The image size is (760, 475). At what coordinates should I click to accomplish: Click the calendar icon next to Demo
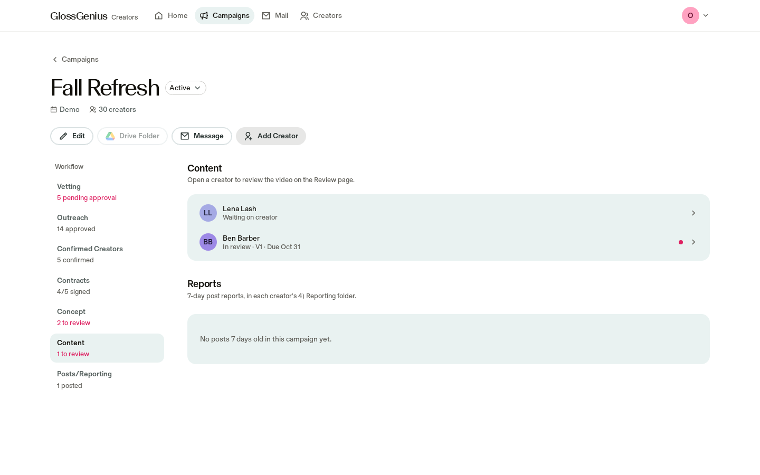tap(53, 110)
